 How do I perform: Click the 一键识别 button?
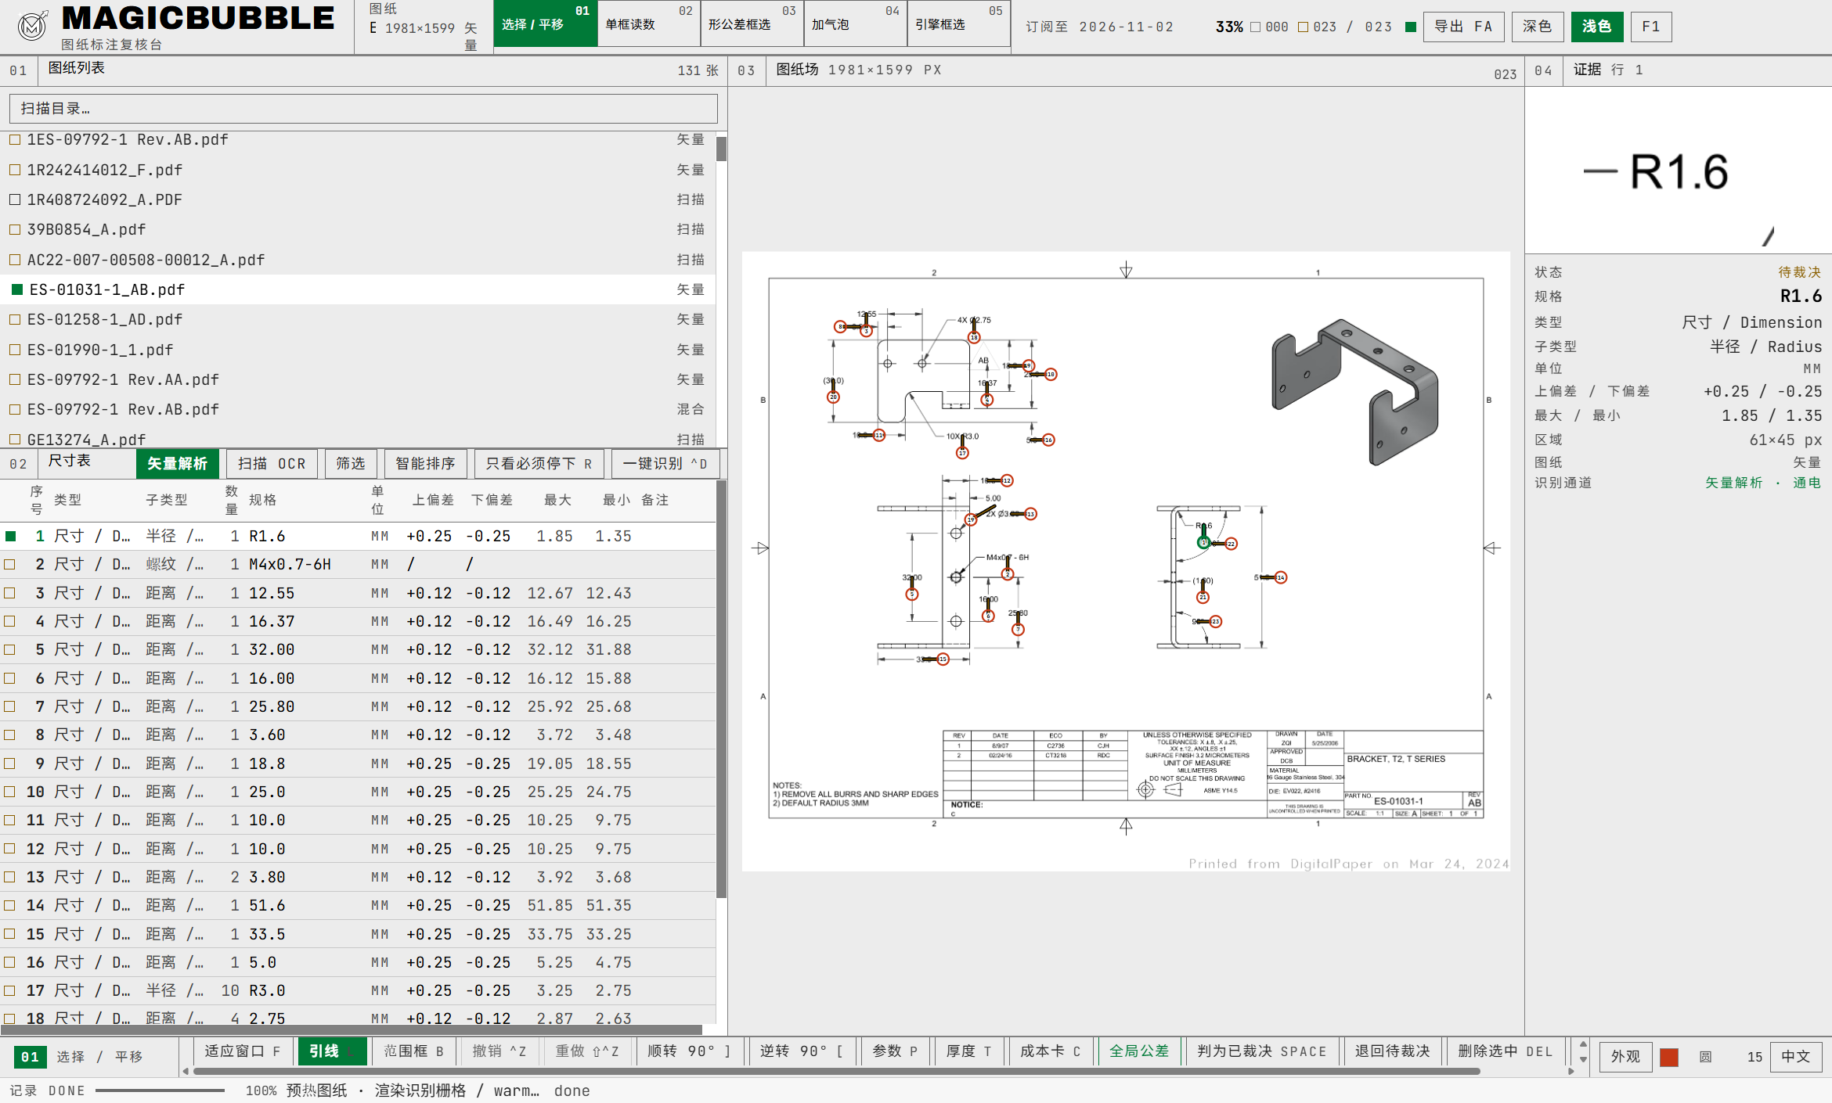pyautogui.click(x=665, y=464)
